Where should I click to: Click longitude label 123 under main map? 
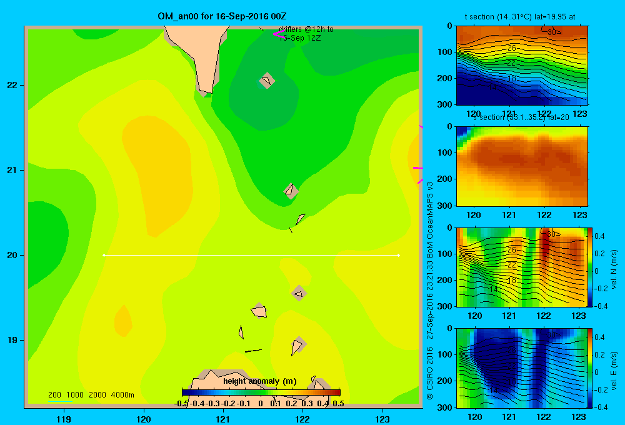[382, 419]
